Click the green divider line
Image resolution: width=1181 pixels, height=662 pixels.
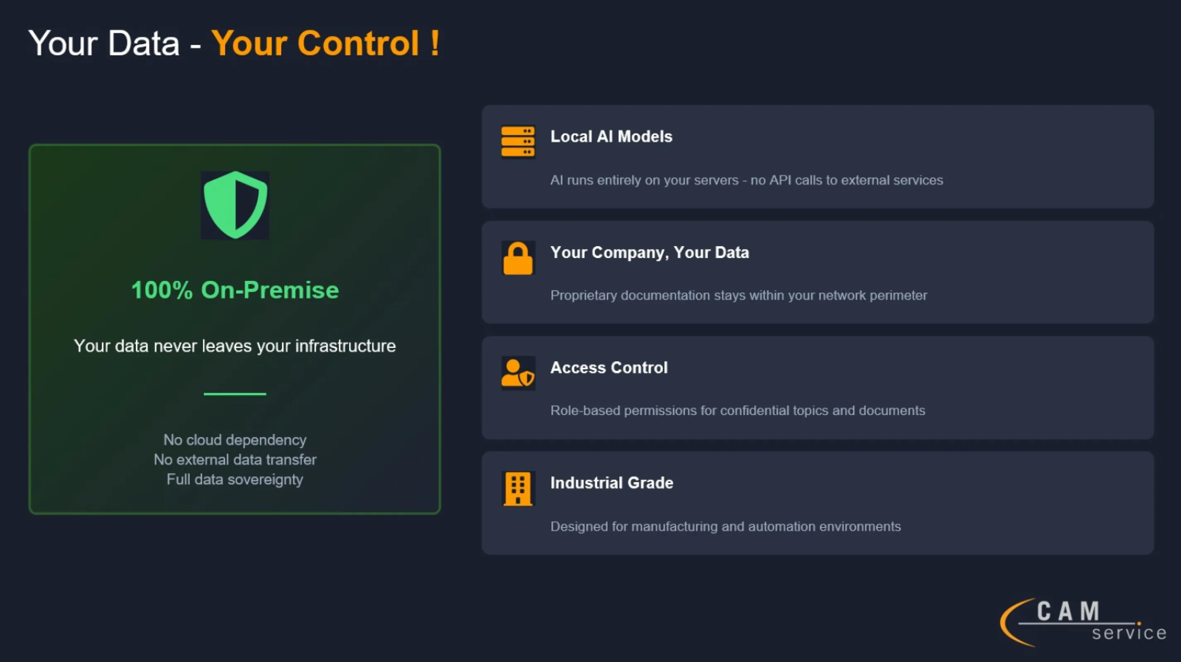tap(235, 394)
